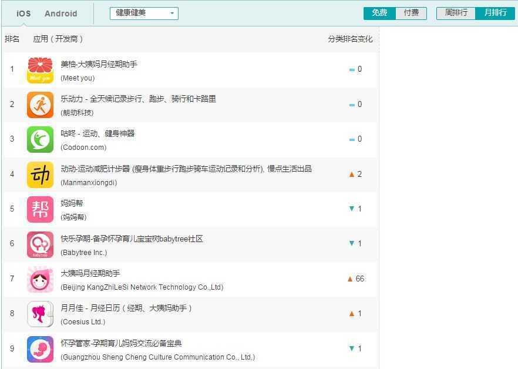Click the 月月佳 pink silhouette icon

click(40, 314)
